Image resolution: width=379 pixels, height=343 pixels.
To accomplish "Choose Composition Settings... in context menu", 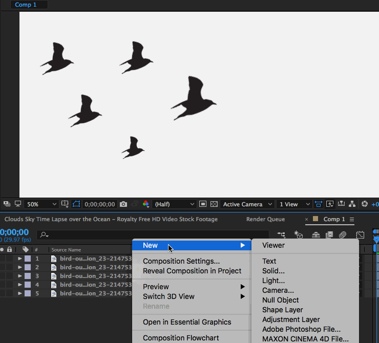I will pyautogui.click(x=181, y=261).
